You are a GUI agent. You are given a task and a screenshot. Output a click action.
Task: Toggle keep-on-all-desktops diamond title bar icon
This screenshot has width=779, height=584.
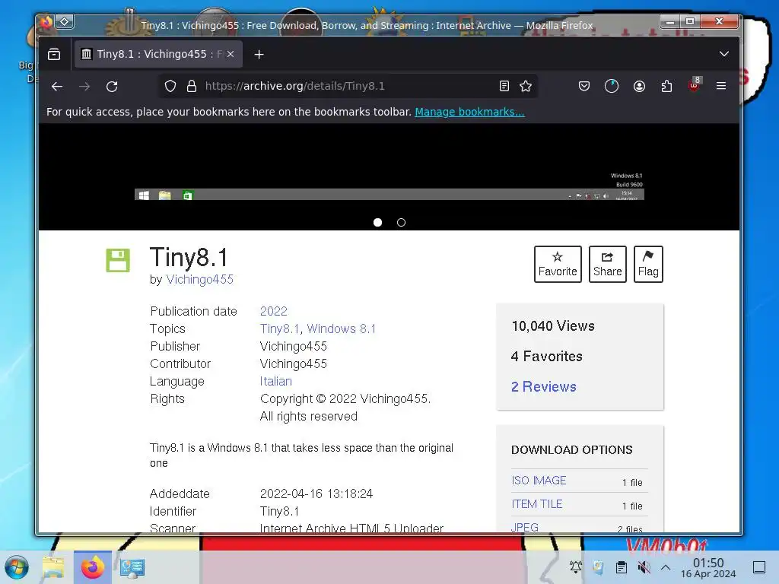pos(64,22)
